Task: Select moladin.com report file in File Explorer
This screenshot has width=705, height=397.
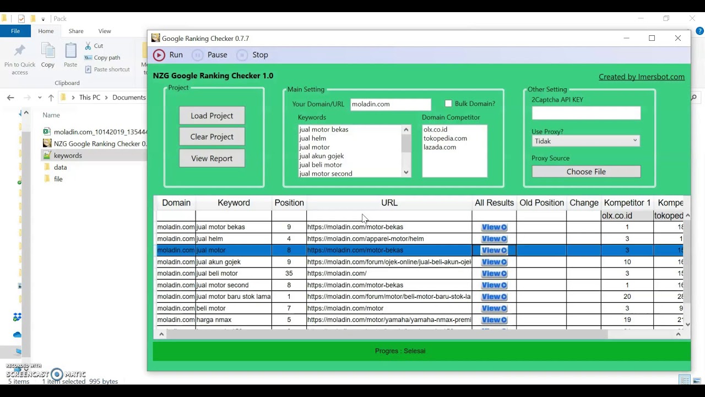Action: [95, 132]
